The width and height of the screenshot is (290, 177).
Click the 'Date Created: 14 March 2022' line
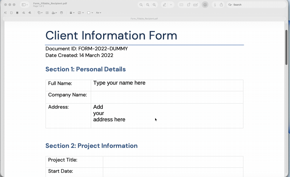click(79, 55)
